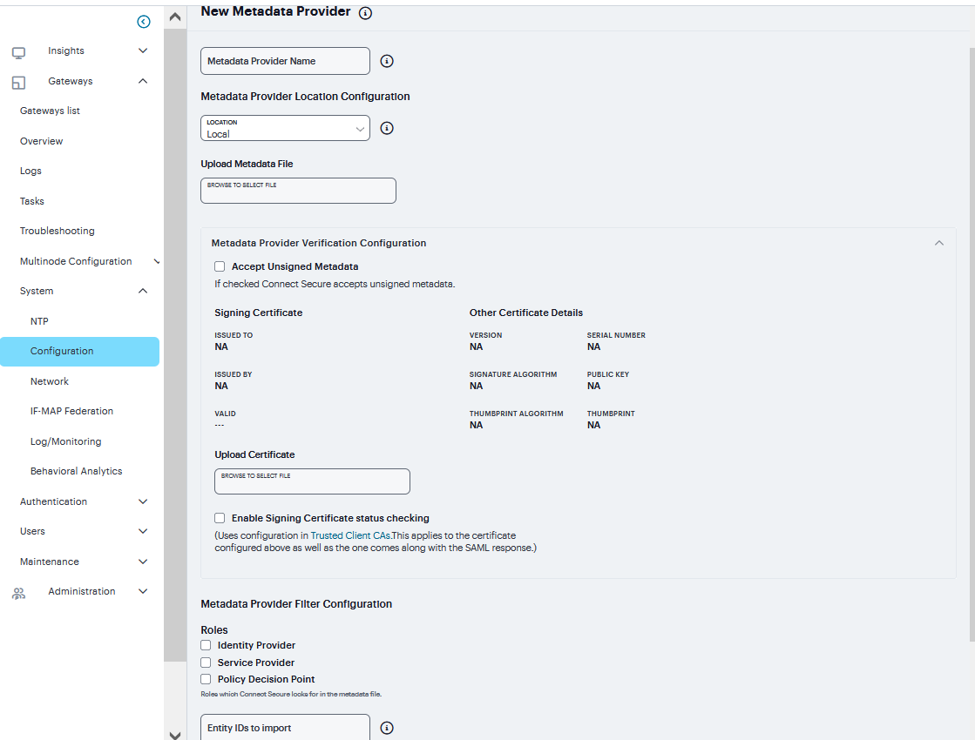Collapse the sidebar with the back arrow icon
The image size is (975, 740).
pos(144,22)
